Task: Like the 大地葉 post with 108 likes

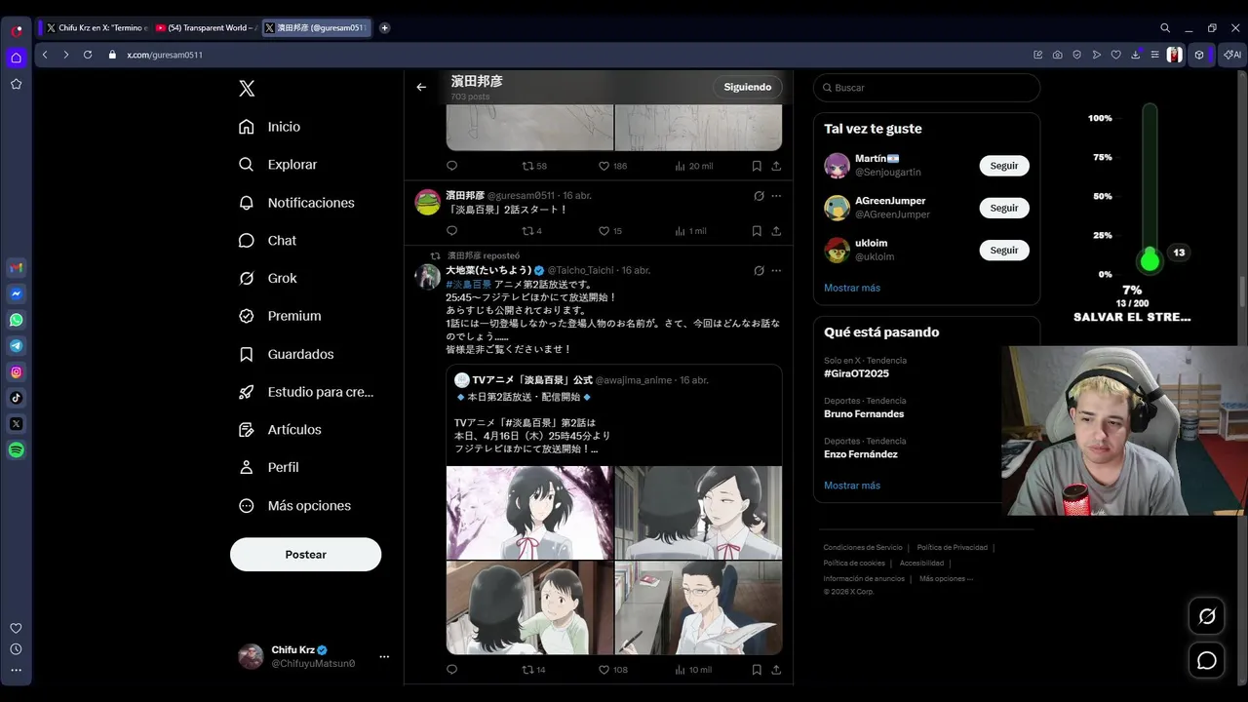Action: tap(612, 670)
